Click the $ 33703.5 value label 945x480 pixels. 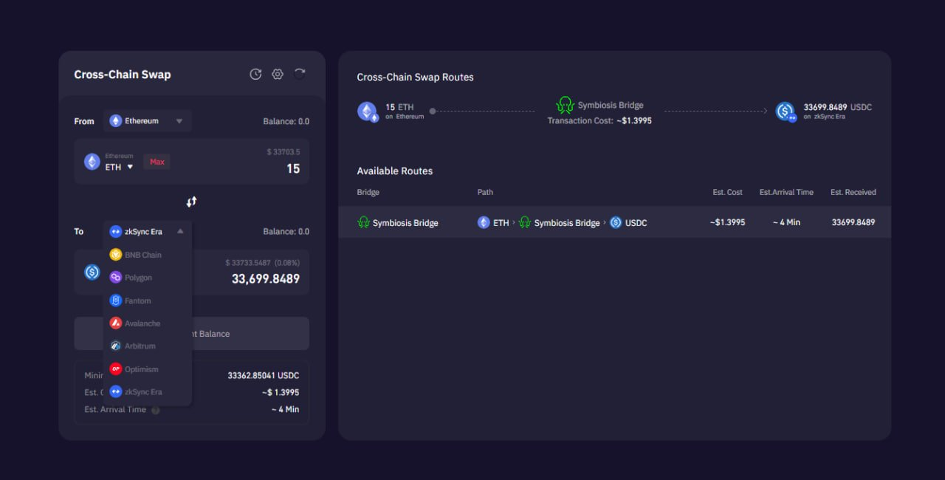(283, 151)
